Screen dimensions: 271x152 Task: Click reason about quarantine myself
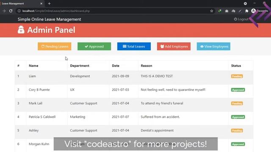click(173, 90)
